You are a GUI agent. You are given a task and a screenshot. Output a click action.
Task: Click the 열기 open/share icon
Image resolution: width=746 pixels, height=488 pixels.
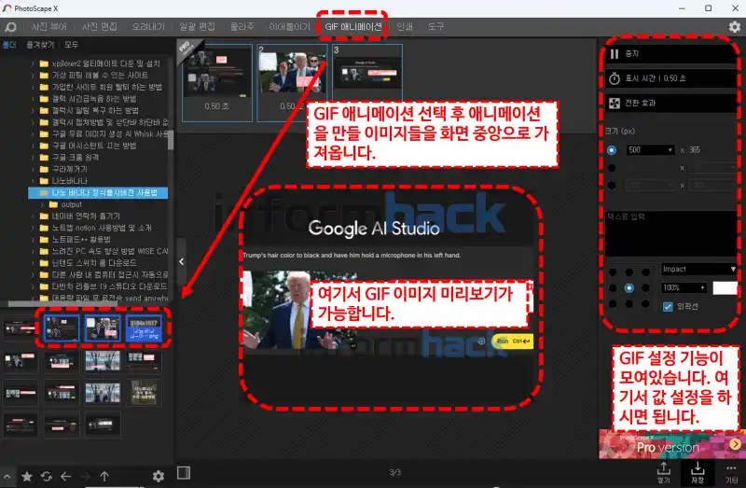click(x=663, y=472)
